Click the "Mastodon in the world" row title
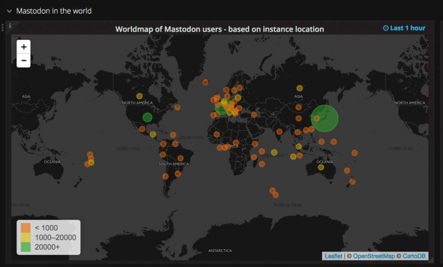The image size is (443, 267). tap(54, 11)
